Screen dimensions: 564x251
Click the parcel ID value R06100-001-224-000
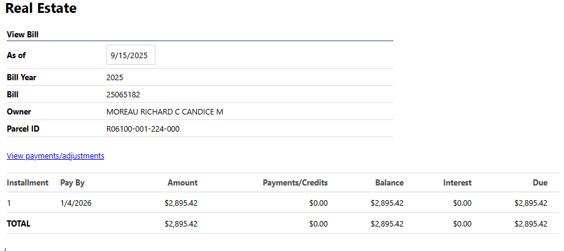click(143, 129)
